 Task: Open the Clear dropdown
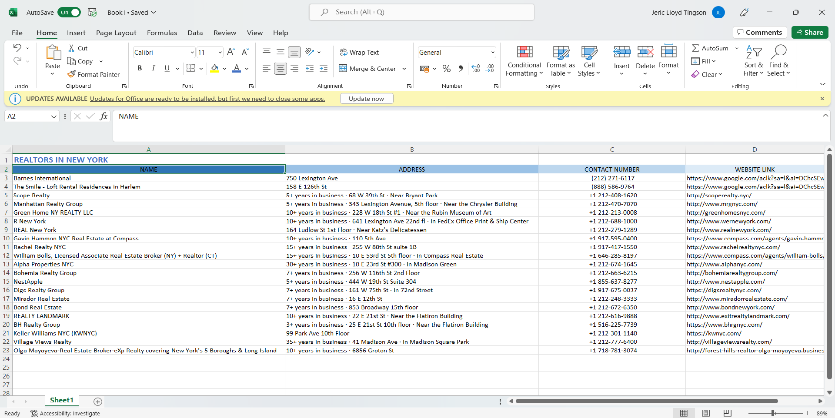(707, 74)
